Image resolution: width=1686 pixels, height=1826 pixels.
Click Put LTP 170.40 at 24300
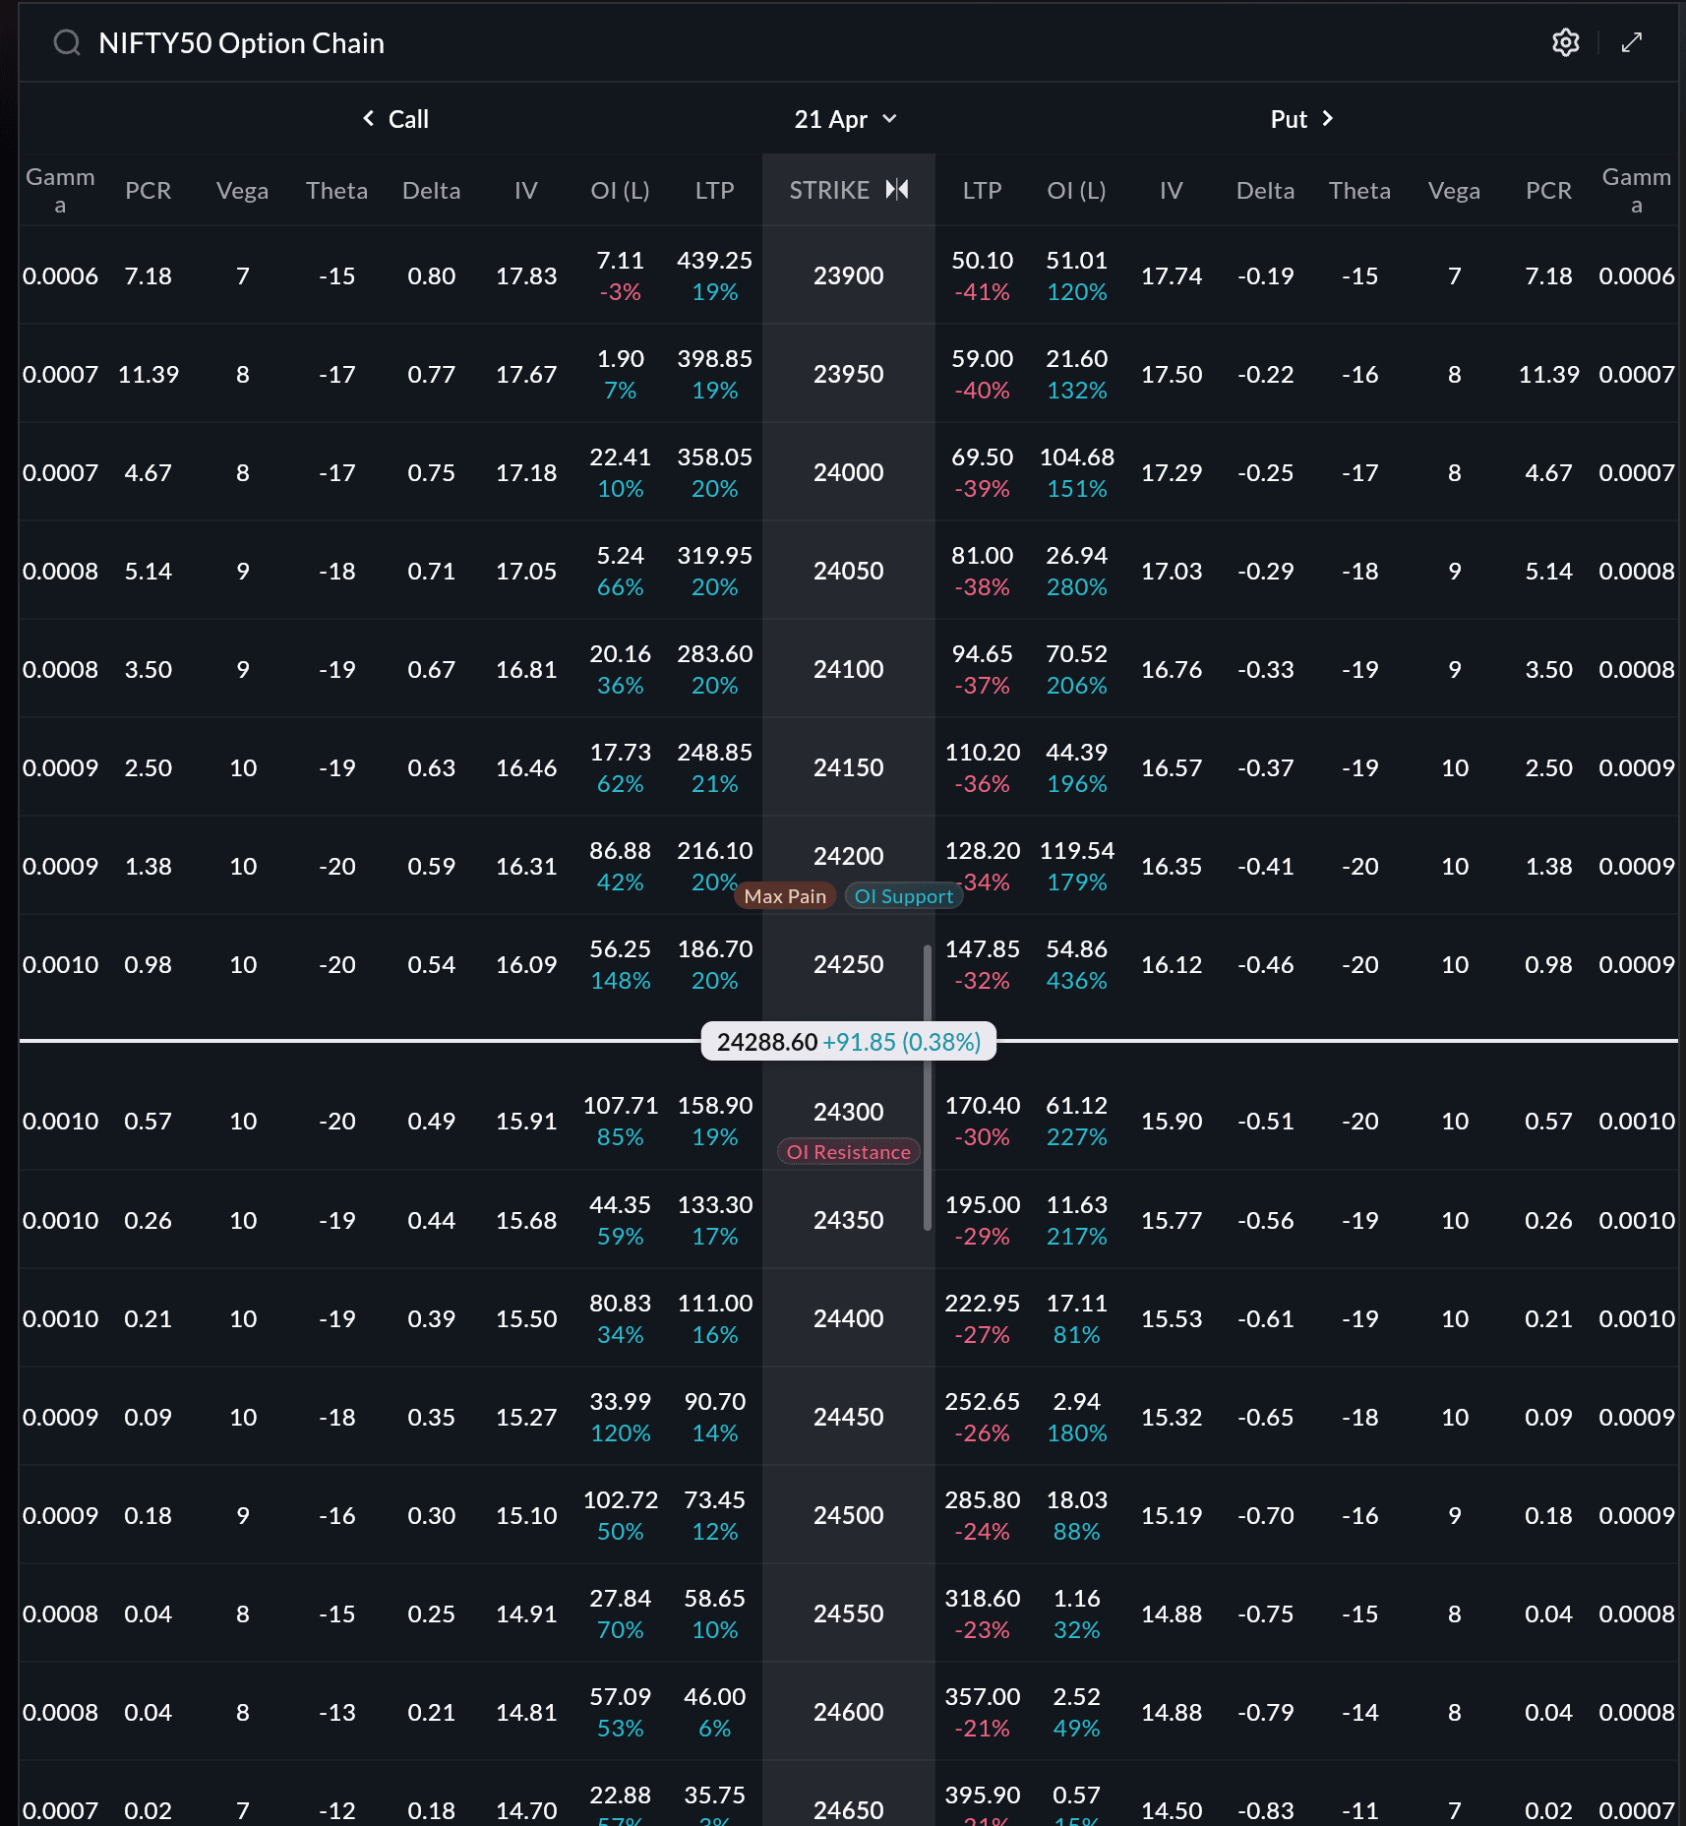point(982,1106)
